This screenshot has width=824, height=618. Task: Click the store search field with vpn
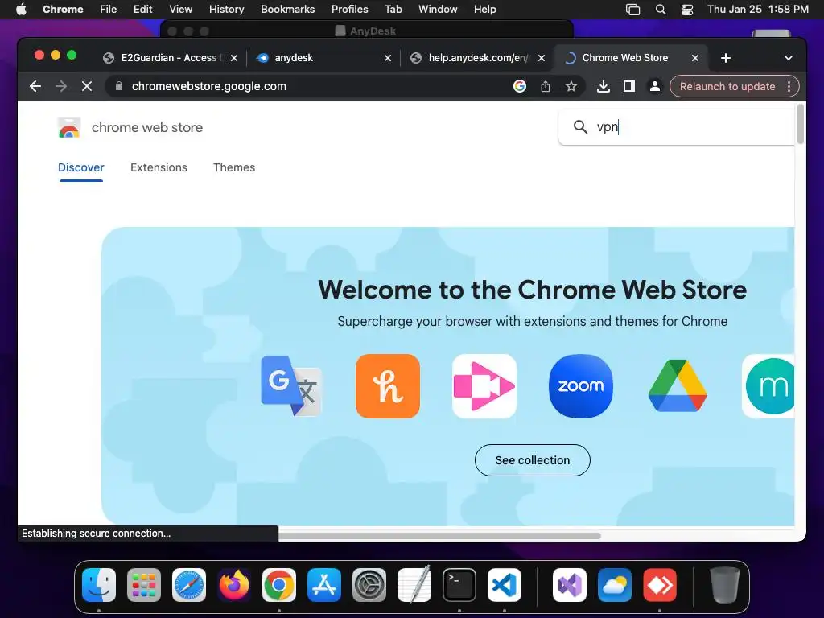[x=677, y=126]
